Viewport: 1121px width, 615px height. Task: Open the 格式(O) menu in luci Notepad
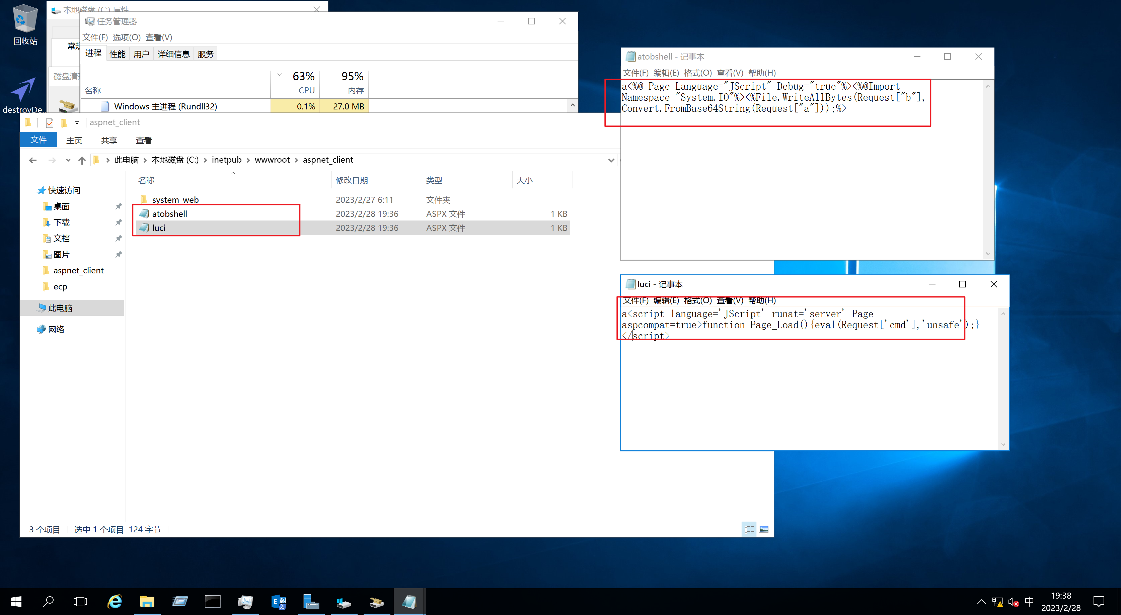(697, 300)
